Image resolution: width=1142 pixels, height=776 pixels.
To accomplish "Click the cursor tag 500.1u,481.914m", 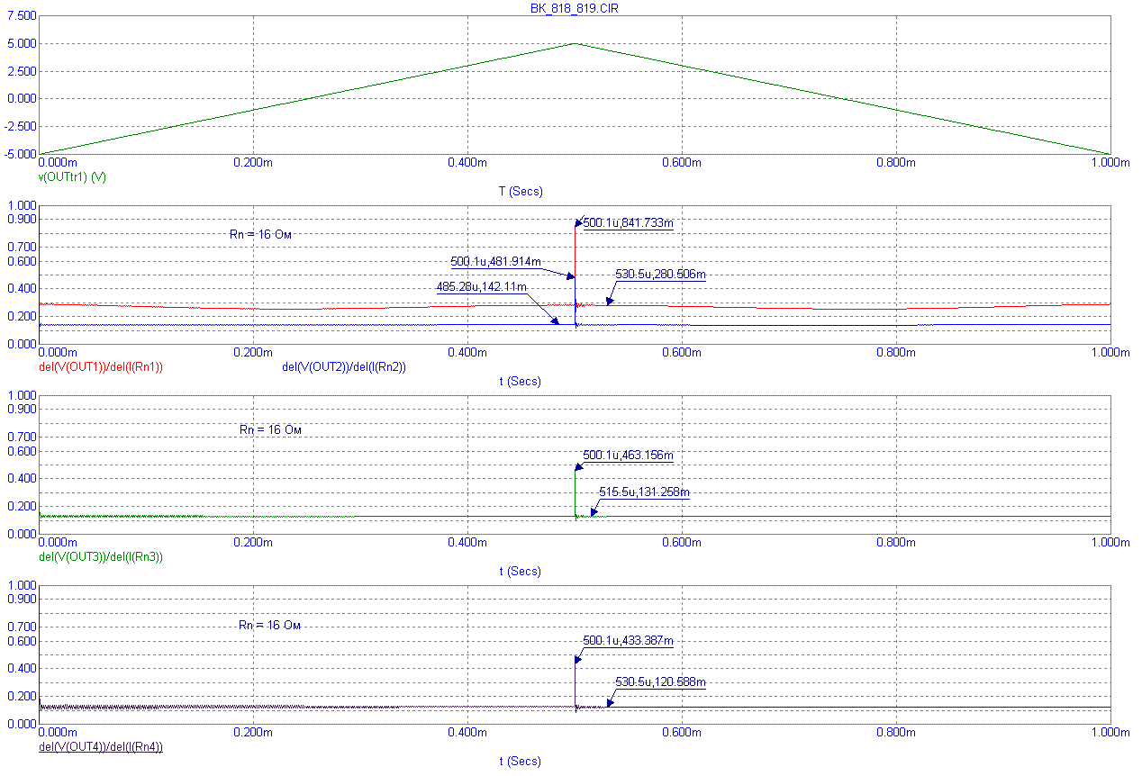I will click(x=495, y=261).
